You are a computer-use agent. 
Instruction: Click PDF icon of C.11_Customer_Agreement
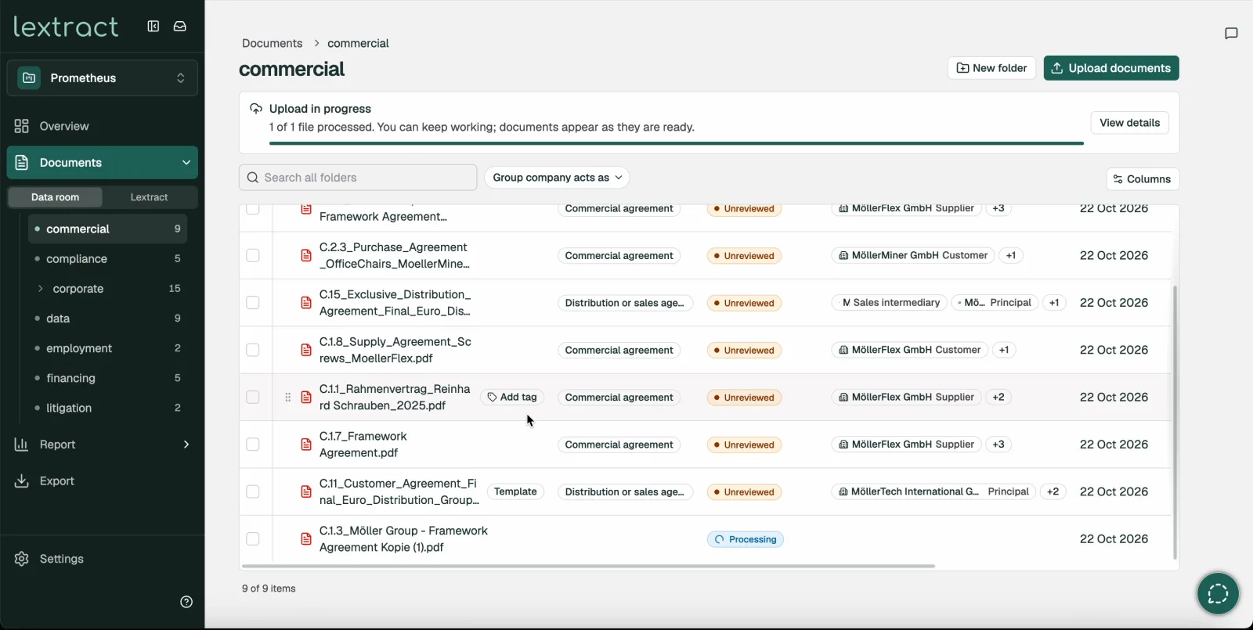[x=306, y=491]
